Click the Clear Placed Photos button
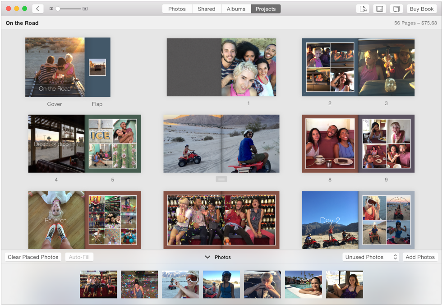 33,257
